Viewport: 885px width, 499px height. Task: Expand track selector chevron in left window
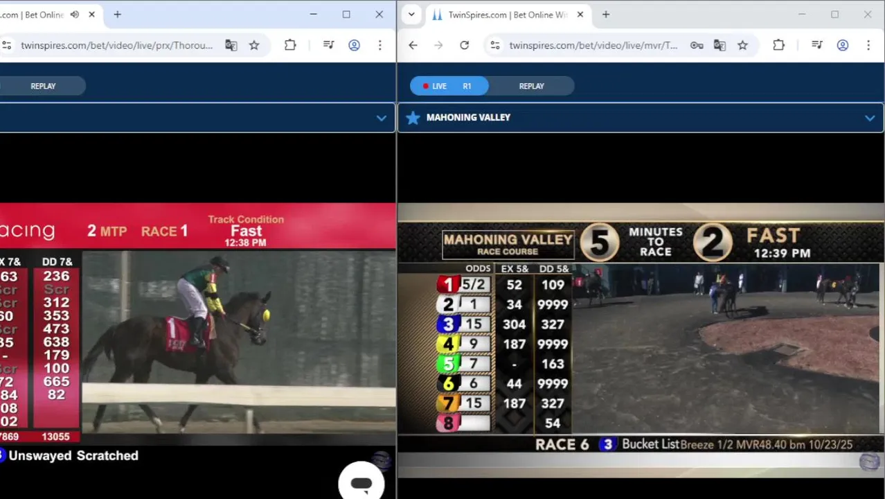click(x=381, y=118)
